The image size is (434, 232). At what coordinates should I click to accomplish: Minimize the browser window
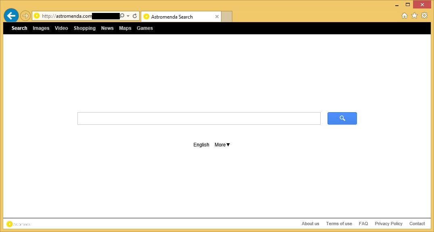(x=397, y=5)
